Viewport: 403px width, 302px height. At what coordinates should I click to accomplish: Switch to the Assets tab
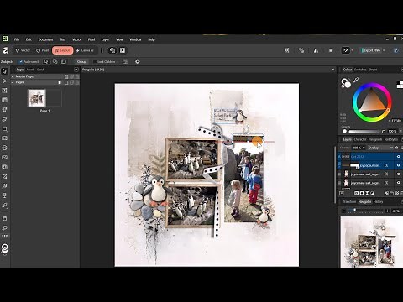click(x=30, y=70)
